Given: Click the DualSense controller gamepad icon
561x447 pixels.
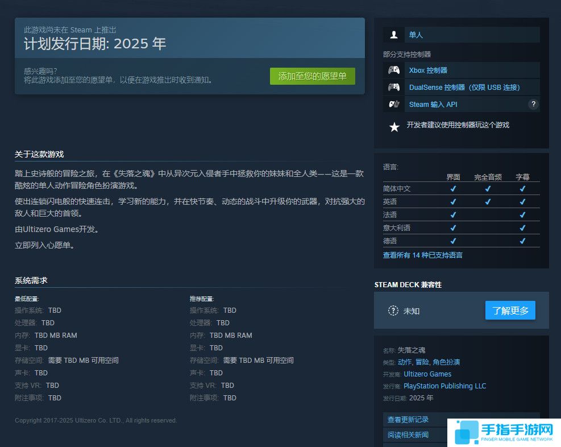Looking at the screenshot, I should tap(394, 87).
